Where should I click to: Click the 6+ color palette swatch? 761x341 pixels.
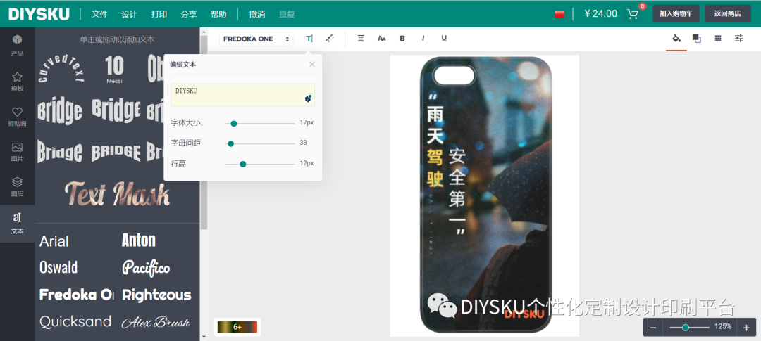click(x=237, y=327)
